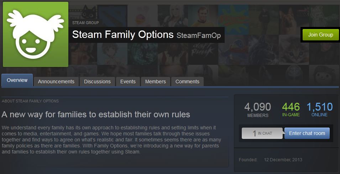This screenshot has height=174, width=340.
Task: Click the 4,090 Members count
Action: 257,110
